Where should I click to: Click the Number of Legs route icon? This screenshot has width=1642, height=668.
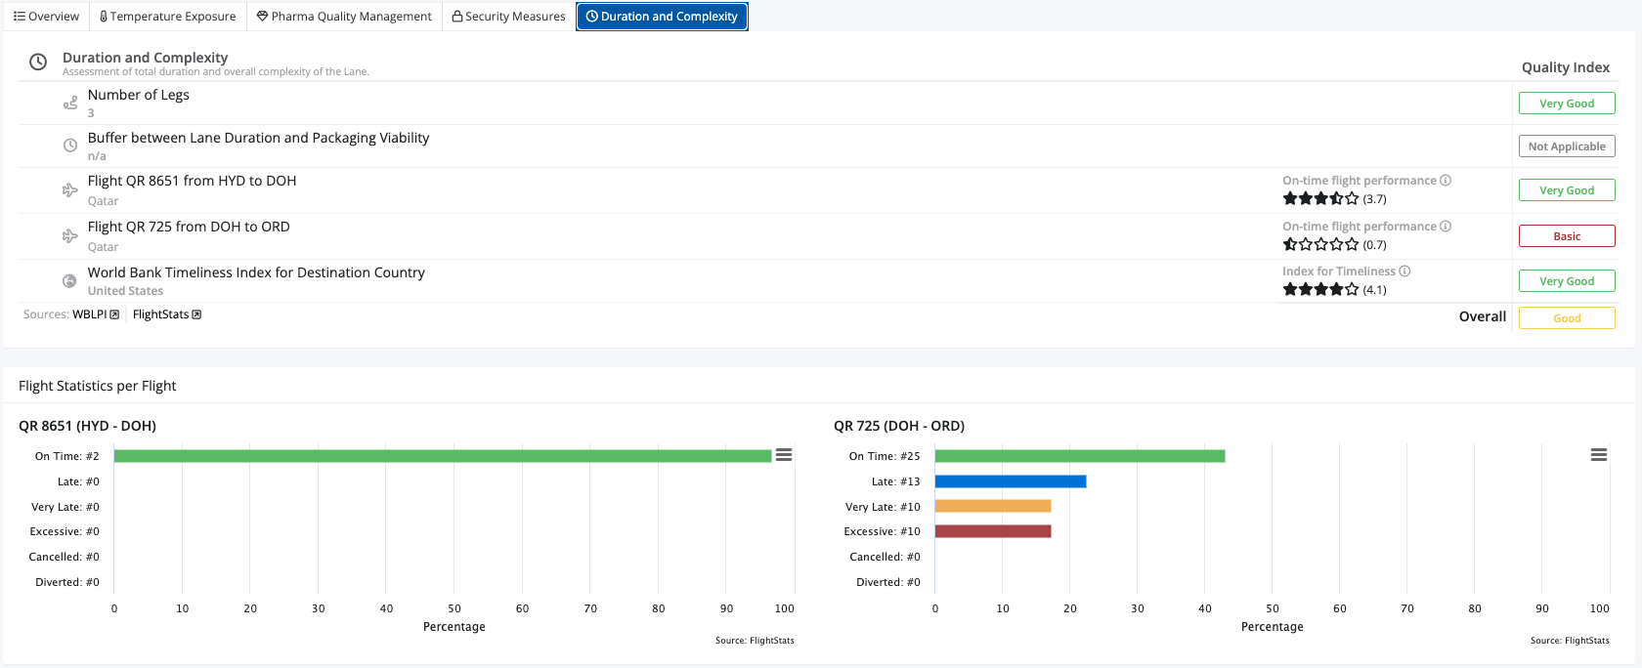[x=70, y=103]
